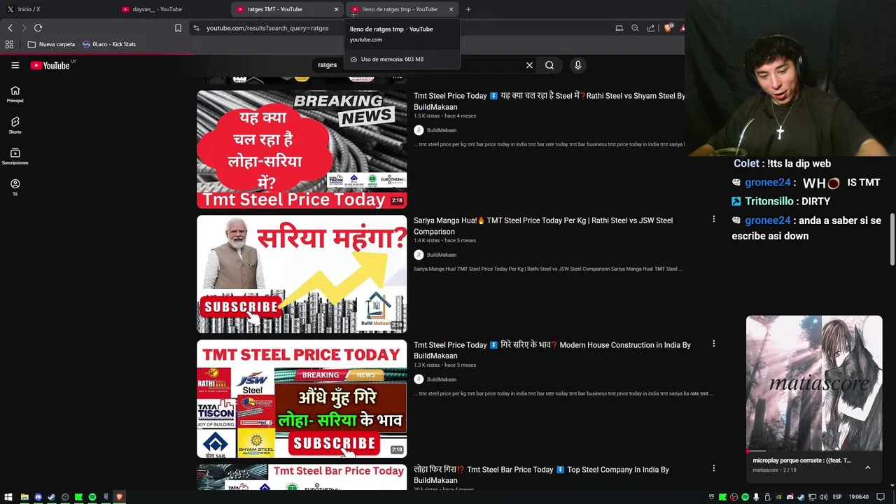Open the YouTube hamburger guide menu

[15, 65]
